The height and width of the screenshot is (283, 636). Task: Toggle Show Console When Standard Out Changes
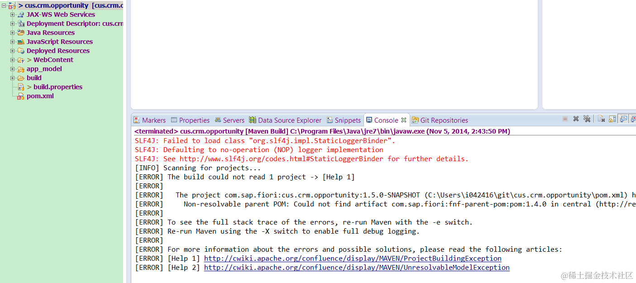click(x=623, y=119)
